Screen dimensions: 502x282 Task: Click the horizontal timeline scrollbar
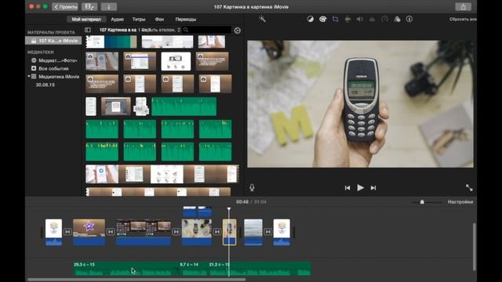(x=136, y=280)
